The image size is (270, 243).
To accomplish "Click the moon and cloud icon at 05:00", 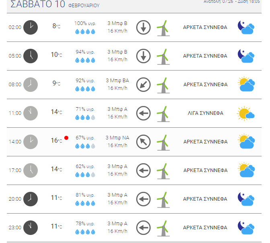I will pos(246,56).
